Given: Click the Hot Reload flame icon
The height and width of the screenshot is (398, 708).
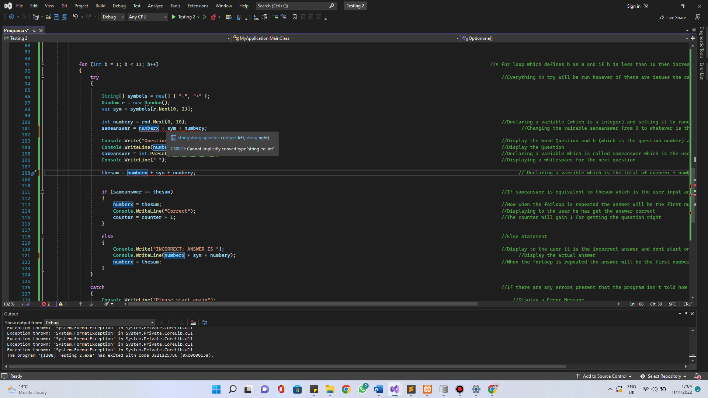Looking at the screenshot, I should click(213, 17).
